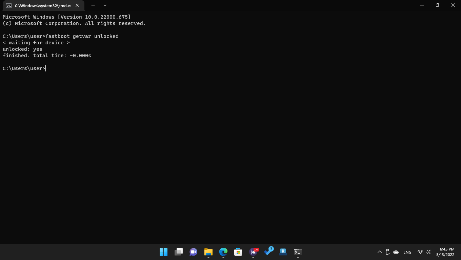Switch to Windows Terminal taskbar icon
This screenshot has height=260, width=461.
[x=298, y=252]
